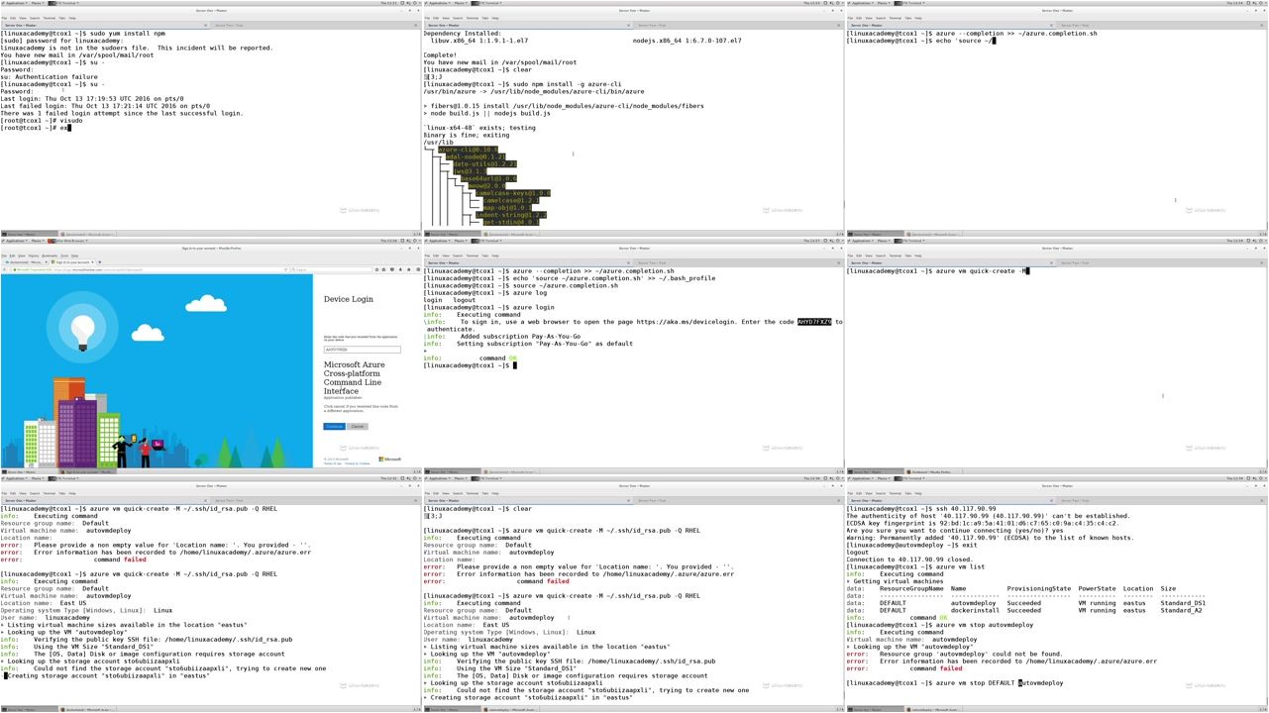Click the 'dockerinstall' VM name cell

pos(973,610)
